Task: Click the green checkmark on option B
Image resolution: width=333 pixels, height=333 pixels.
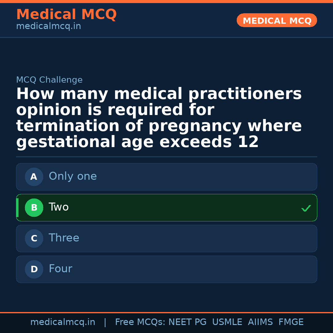Action: pyautogui.click(x=306, y=208)
